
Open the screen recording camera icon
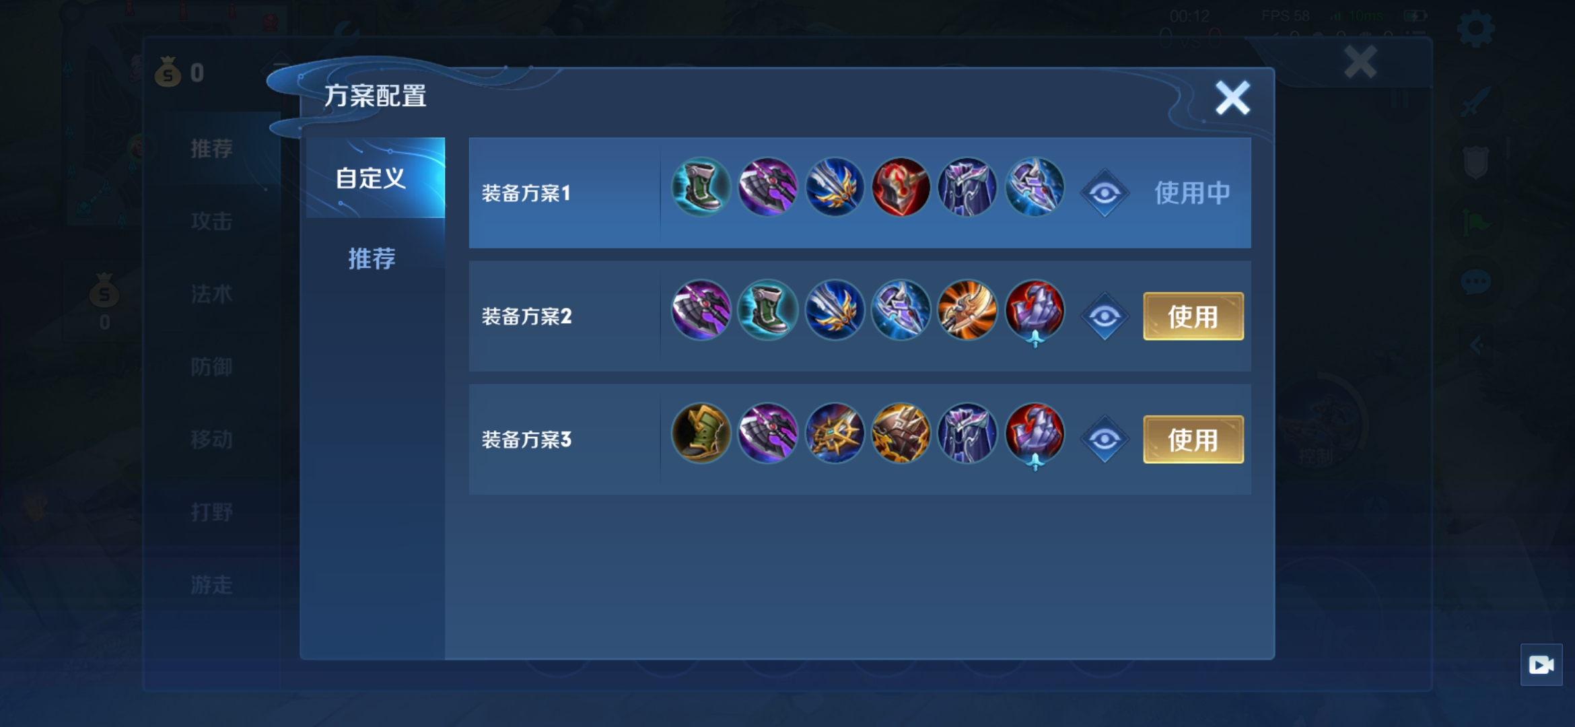click(x=1541, y=665)
